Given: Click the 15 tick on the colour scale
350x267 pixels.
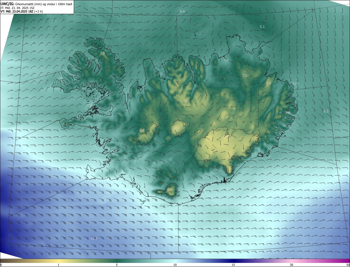Looking at the screenshot, I should 233,265.
